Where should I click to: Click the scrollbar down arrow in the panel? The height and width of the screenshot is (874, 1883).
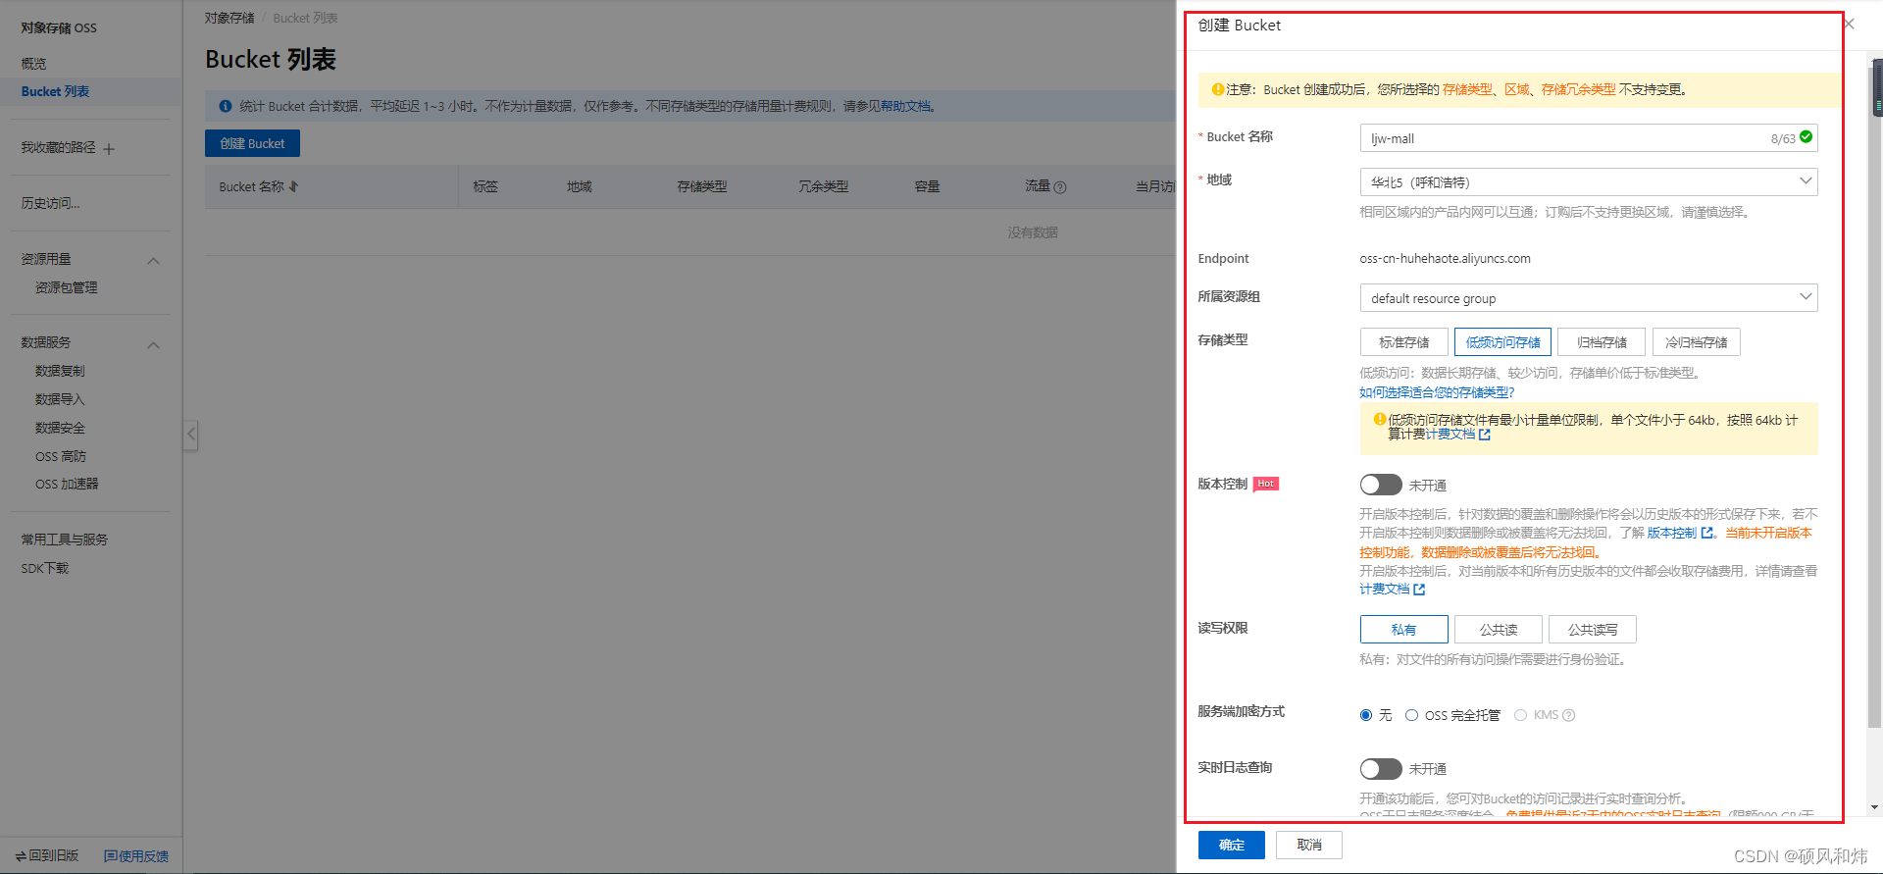coord(1875,808)
